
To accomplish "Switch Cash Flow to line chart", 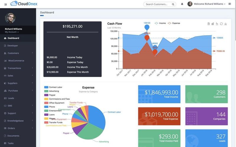I will [x=217, y=24].
